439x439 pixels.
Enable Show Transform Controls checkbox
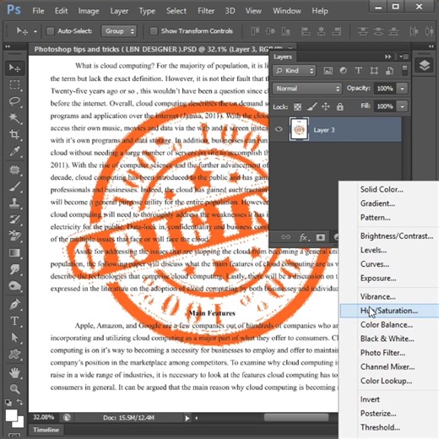(x=154, y=31)
